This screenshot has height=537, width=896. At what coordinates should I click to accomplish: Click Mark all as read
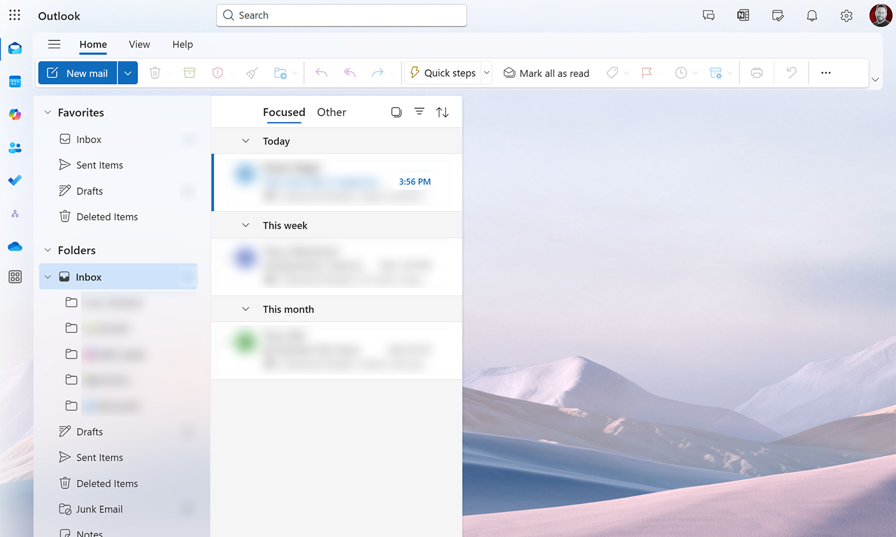pos(545,72)
